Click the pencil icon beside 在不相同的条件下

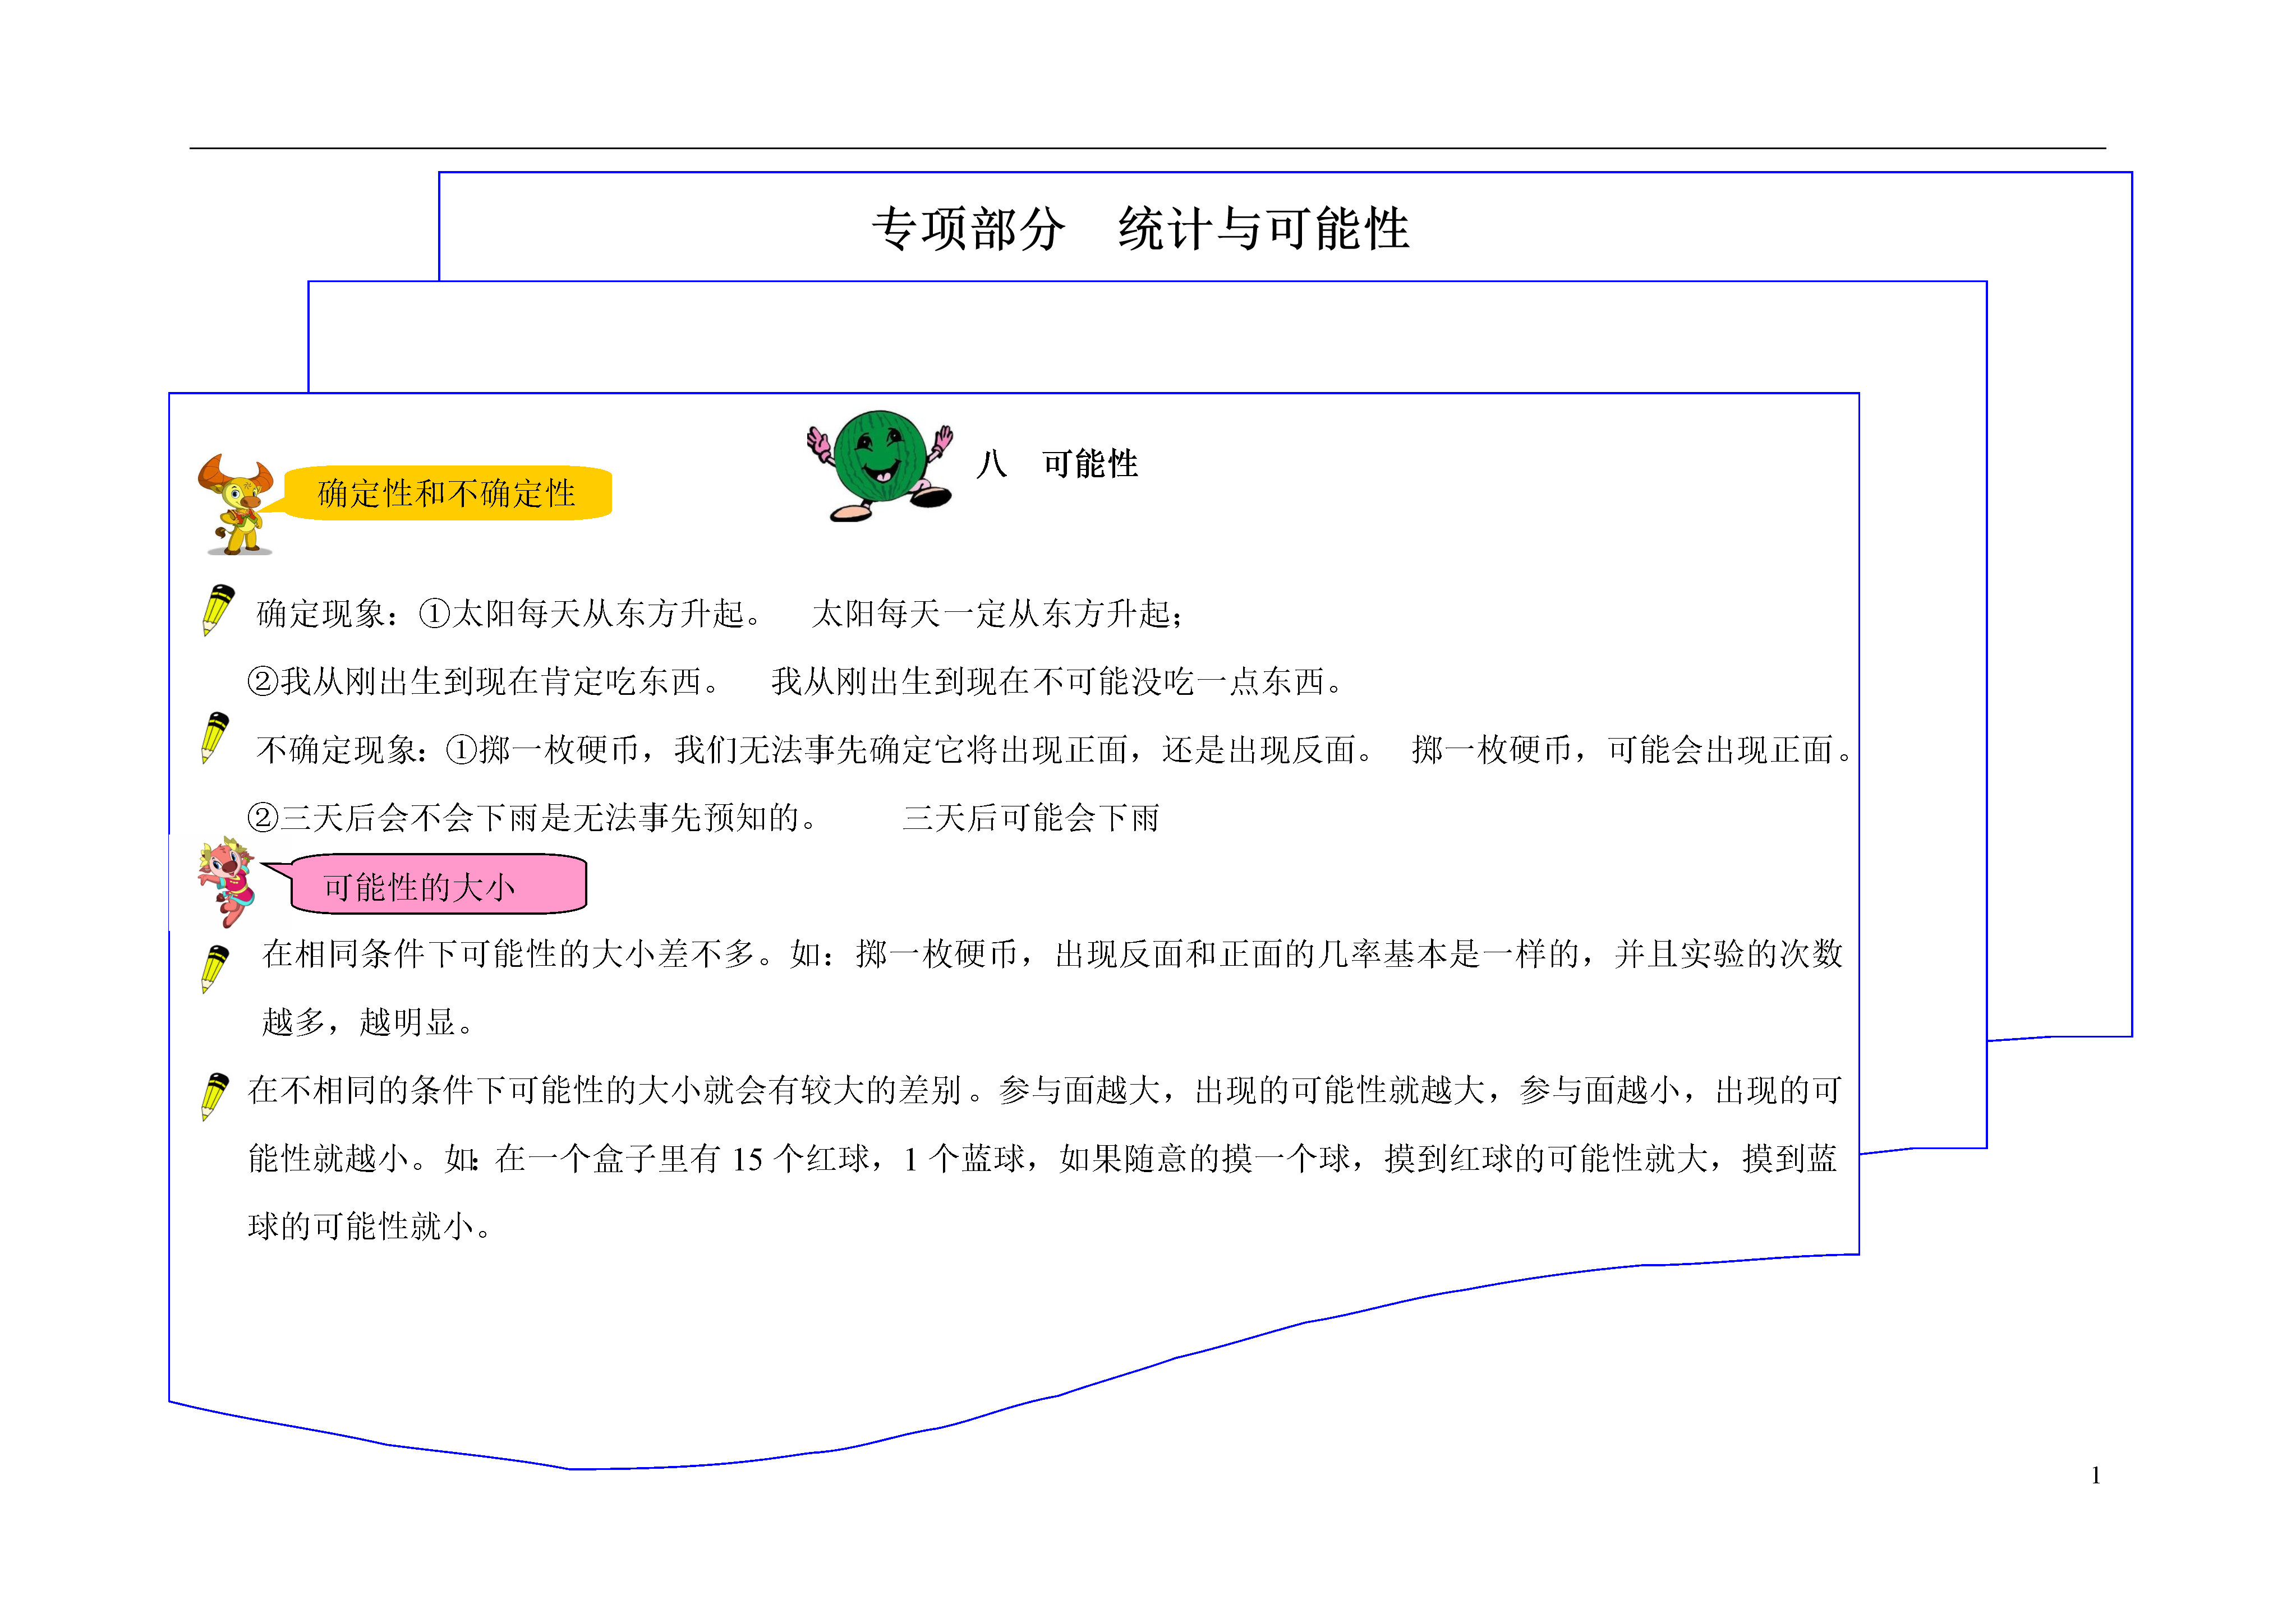[x=215, y=1096]
